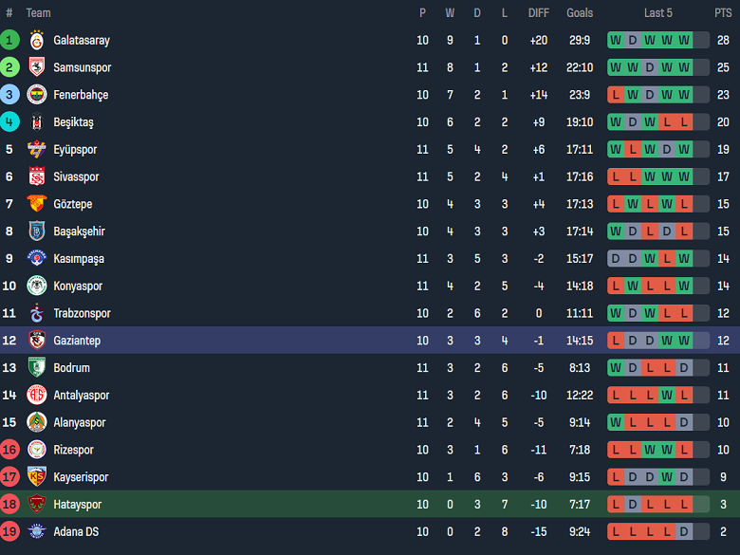Click the Last 5 column header

(658, 13)
